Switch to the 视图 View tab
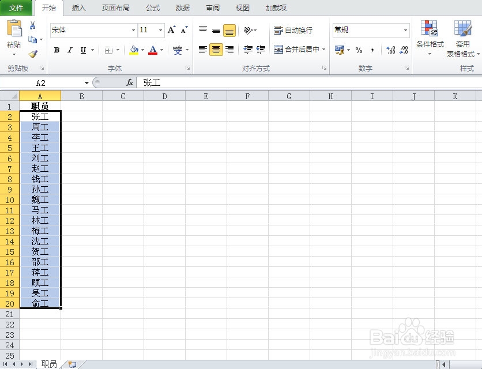The height and width of the screenshot is (369, 482). (x=242, y=7)
